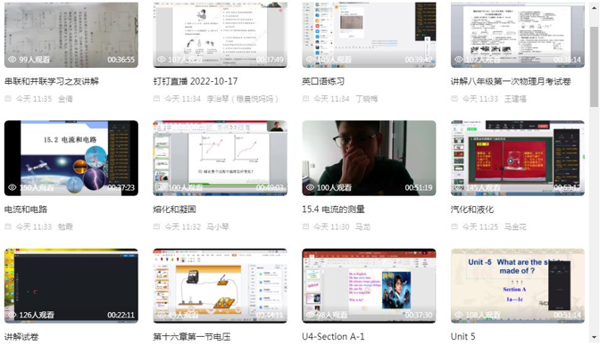Click calendar icon beside 今天 11:33 勉霞
The image size is (600, 345).
8,226
